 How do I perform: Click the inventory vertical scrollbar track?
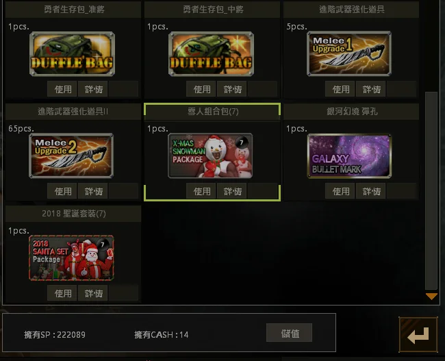click(x=431, y=190)
